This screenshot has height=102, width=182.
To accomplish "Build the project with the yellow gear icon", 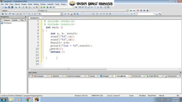I will 41,7.
